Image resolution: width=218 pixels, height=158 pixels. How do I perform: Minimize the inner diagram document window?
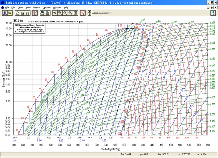tap(208, 8)
